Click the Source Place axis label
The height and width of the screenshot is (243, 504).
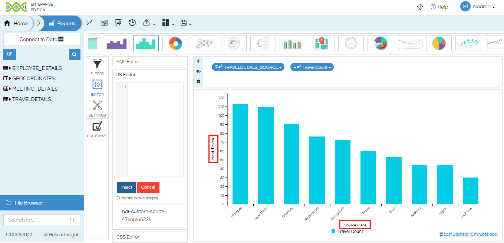coord(355,225)
